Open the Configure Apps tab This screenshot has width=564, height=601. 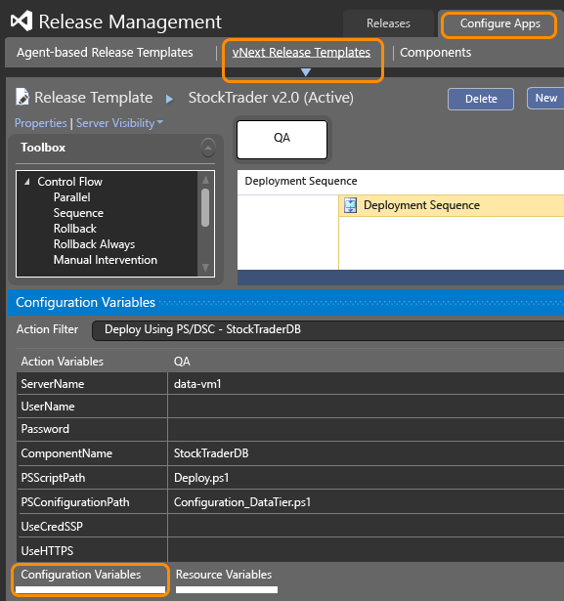[499, 23]
